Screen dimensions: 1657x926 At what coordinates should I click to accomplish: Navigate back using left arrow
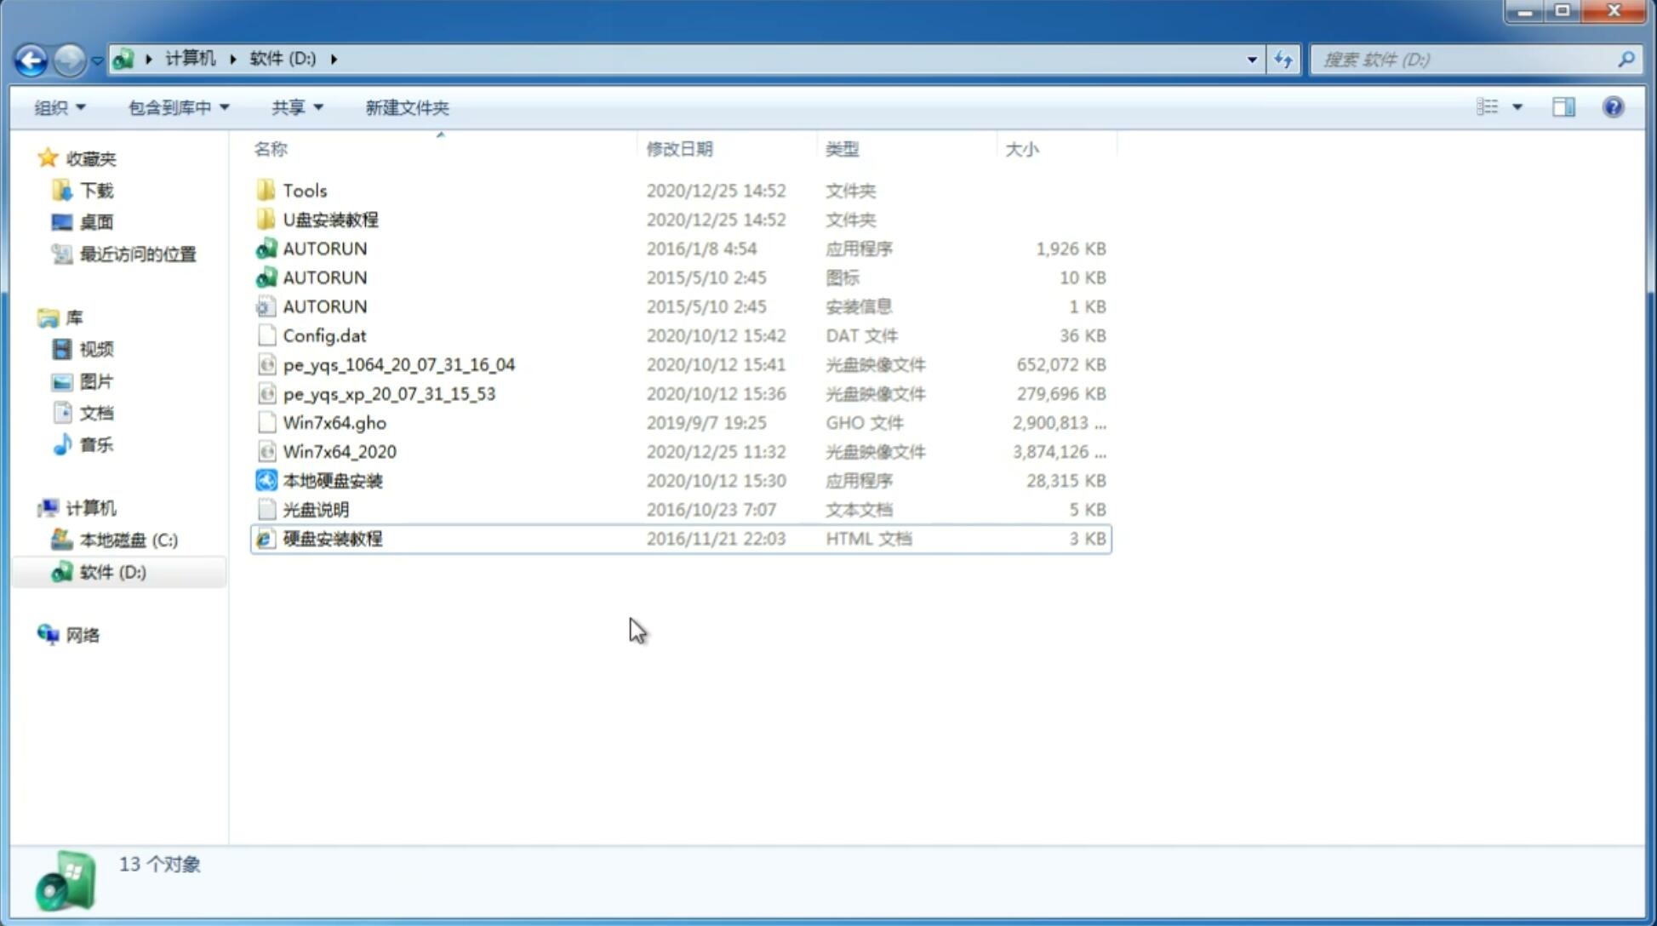(x=30, y=58)
